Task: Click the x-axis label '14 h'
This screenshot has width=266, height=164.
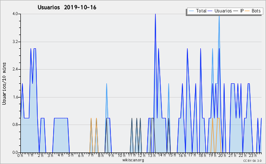Action: [x=162, y=155]
